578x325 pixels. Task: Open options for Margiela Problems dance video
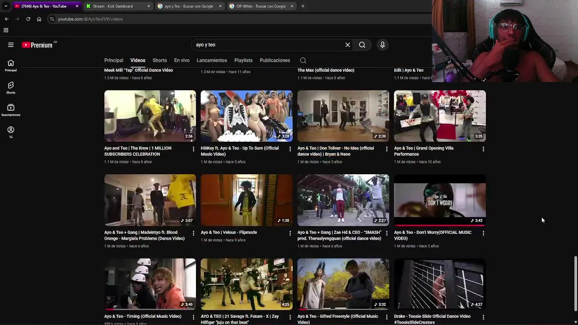[193, 233]
